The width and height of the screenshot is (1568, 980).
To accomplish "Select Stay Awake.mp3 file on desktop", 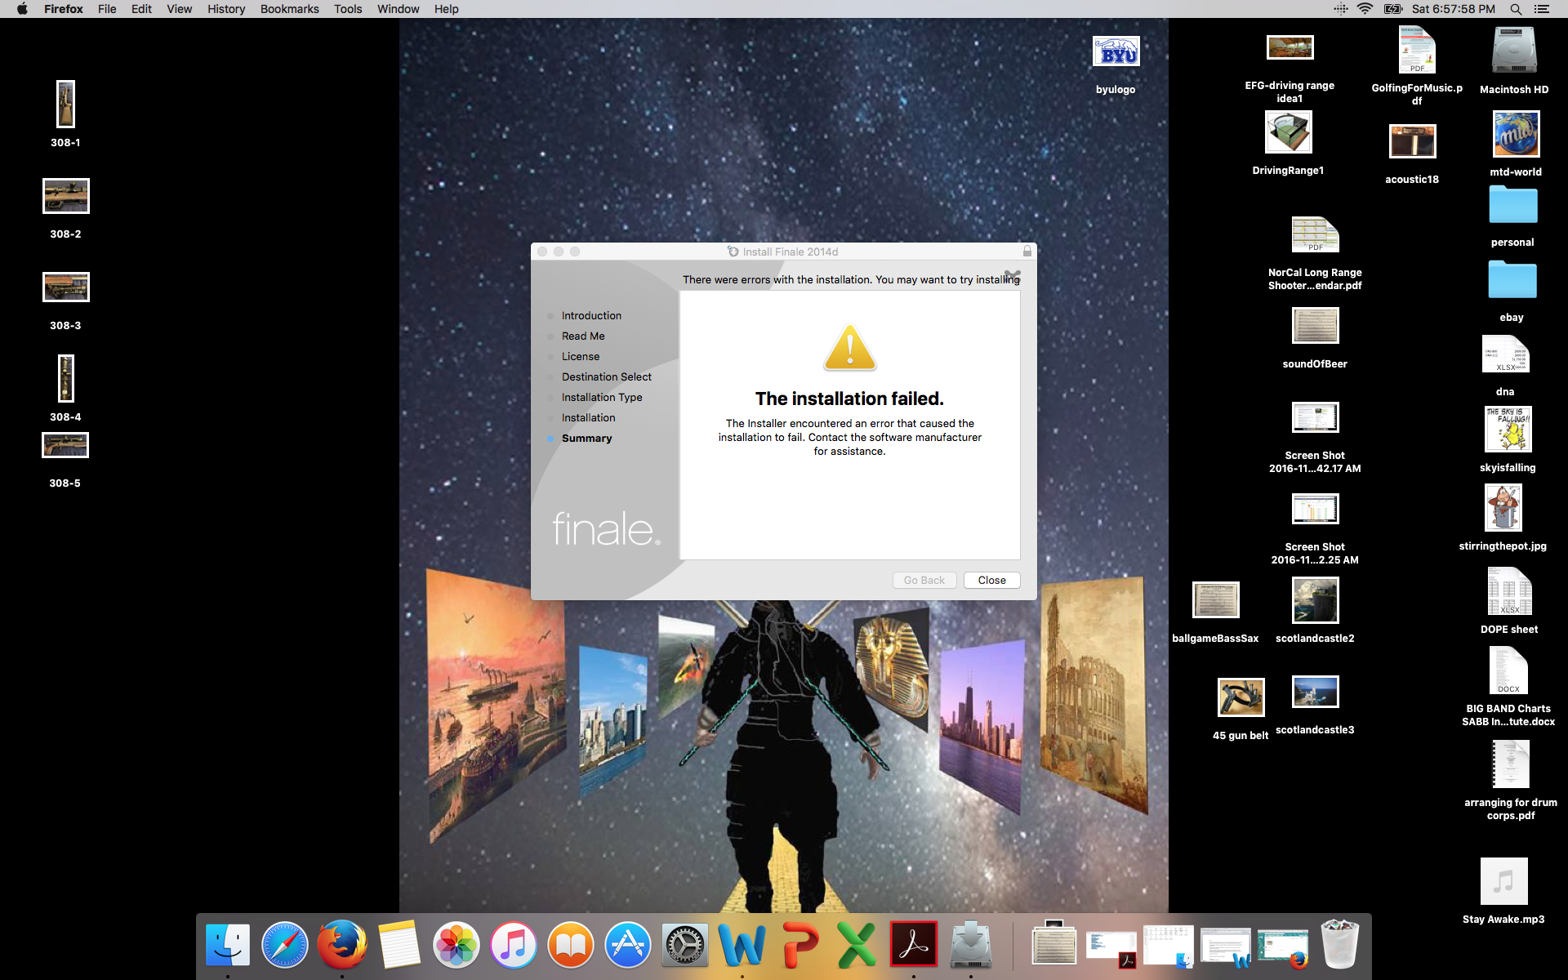I will point(1503,882).
